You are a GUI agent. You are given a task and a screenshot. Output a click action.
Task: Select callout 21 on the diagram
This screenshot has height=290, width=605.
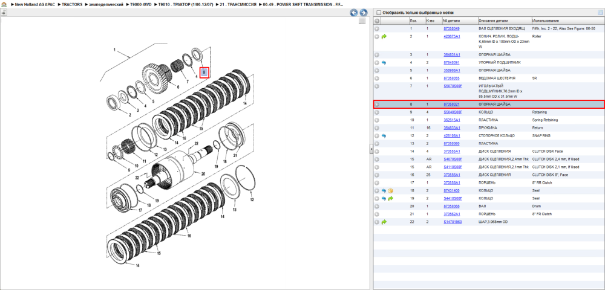(235, 155)
